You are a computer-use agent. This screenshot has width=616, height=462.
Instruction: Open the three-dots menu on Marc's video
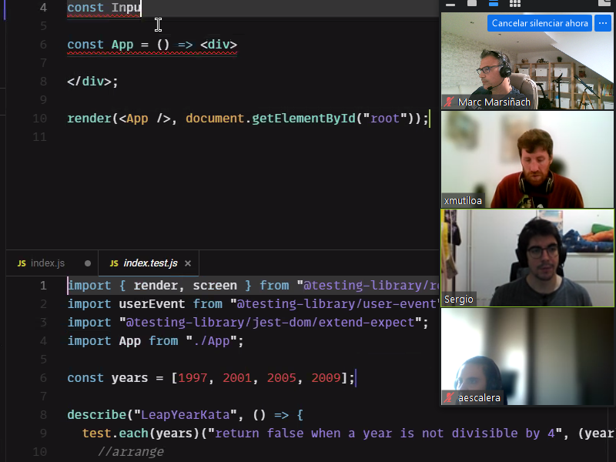pyautogui.click(x=603, y=23)
